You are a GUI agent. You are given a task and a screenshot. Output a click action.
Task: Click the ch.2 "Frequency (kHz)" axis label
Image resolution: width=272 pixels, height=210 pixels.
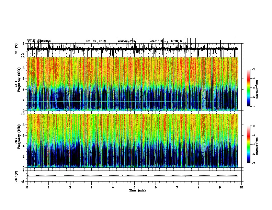(19, 137)
